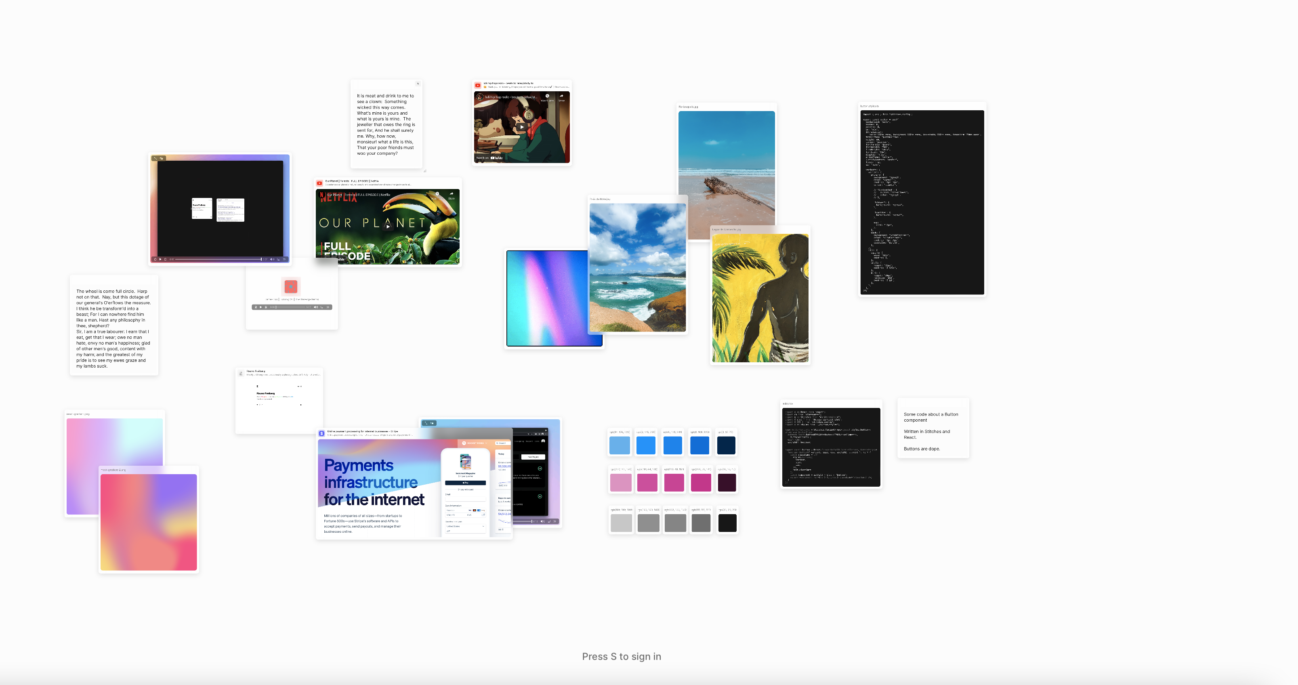The height and width of the screenshot is (685, 1298).
Task: Play the lofi hip hop radio video
Action: pos(521,127)
